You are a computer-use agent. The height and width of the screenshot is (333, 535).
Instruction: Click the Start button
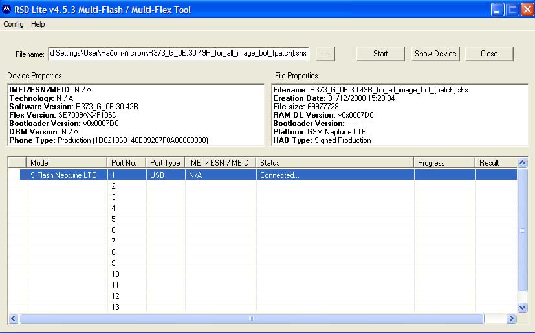(x=380, y=54)
